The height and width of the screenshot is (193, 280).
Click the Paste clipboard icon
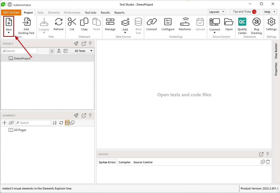point(97,22)
